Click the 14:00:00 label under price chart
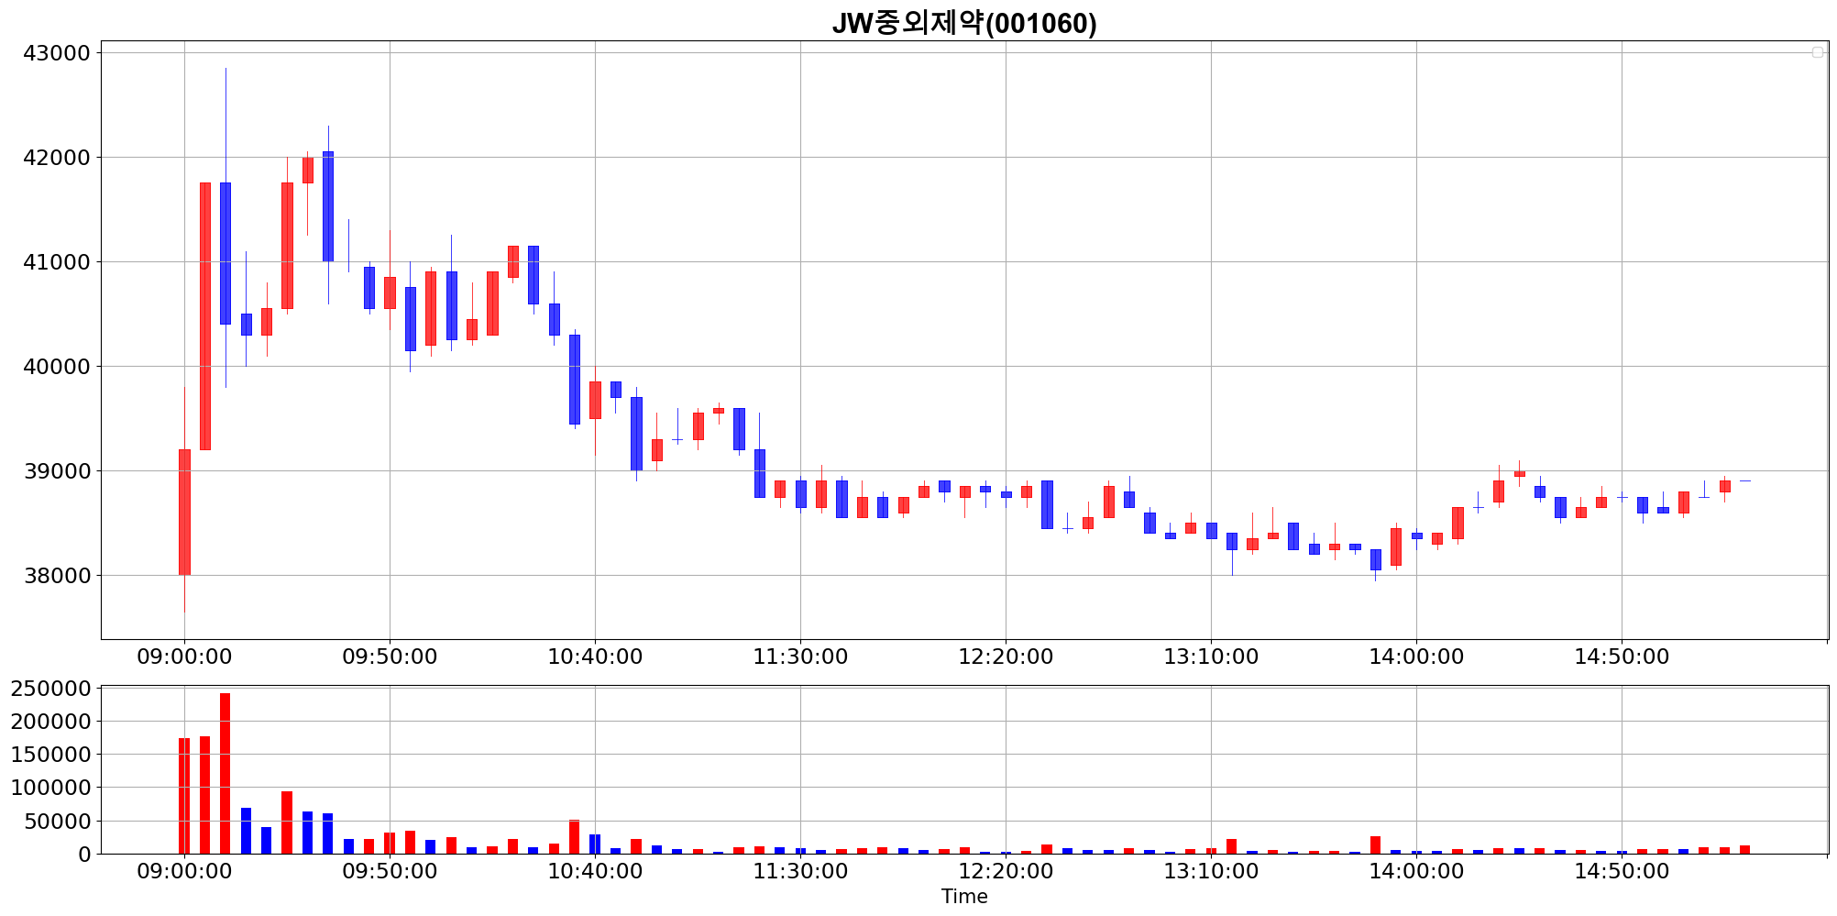The width and height of the screenshot is (1837, 916). (1416, 657)
